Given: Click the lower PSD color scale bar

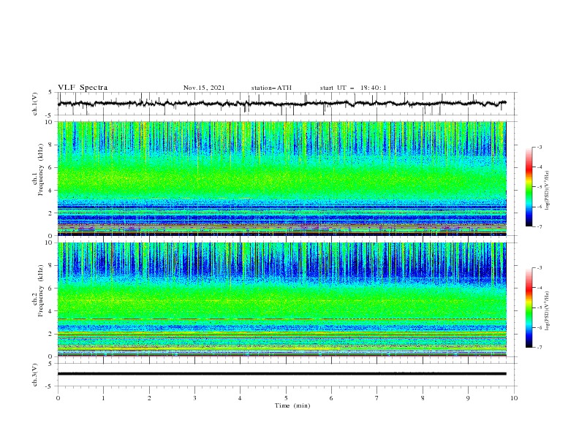Looking at the screenshot, I should (529, 307).
